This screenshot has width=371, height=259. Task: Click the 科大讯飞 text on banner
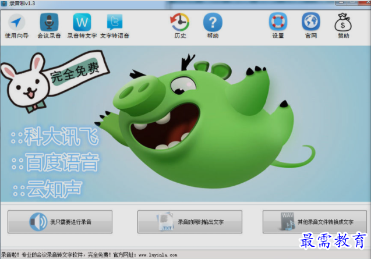pos(61,136)
